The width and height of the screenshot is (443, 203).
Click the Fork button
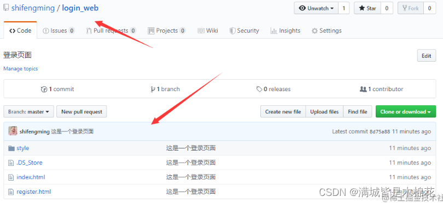pyautogui.click(x=411, y=8)
